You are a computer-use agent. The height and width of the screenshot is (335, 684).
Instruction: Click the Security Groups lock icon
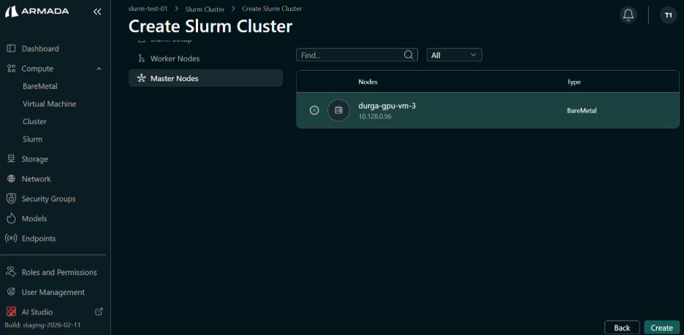[12, 199]
